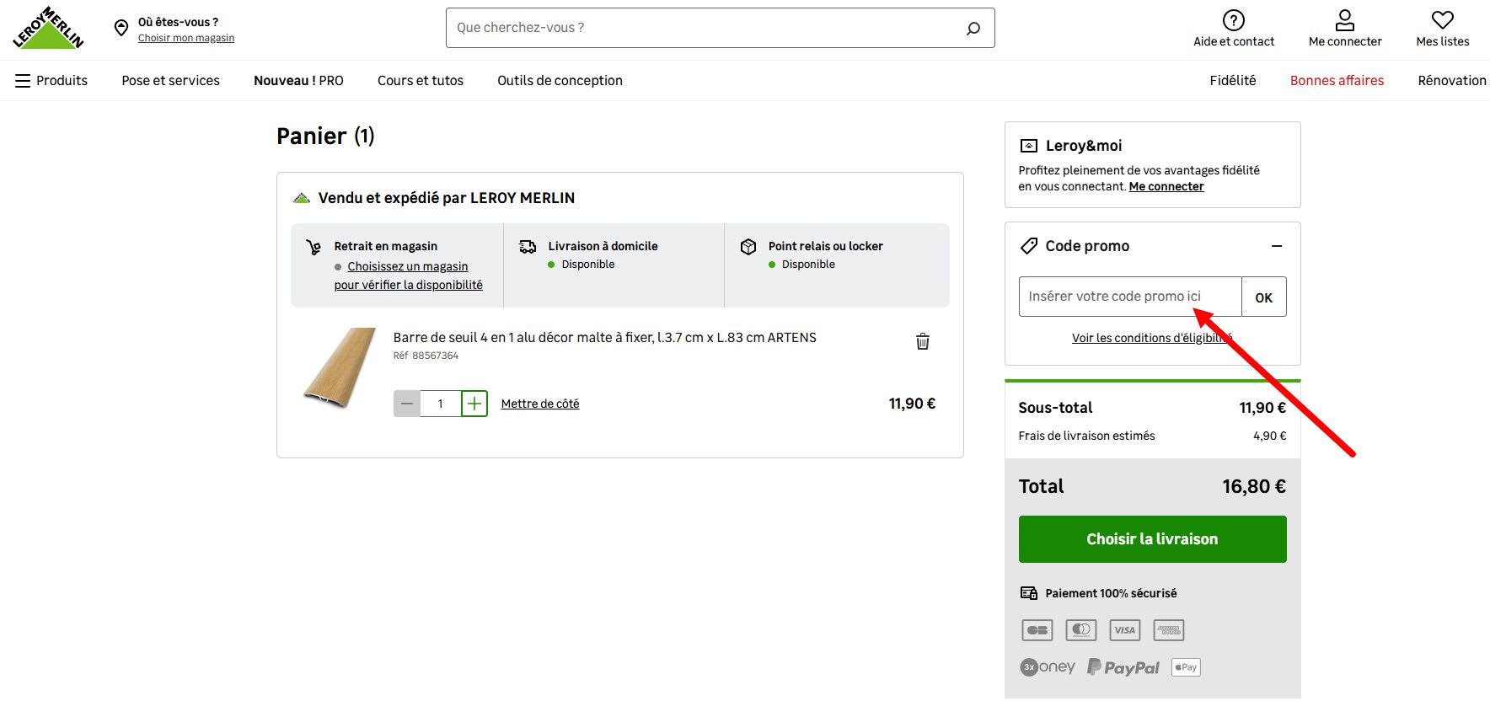Open Aide et contact help icon

1234,20
